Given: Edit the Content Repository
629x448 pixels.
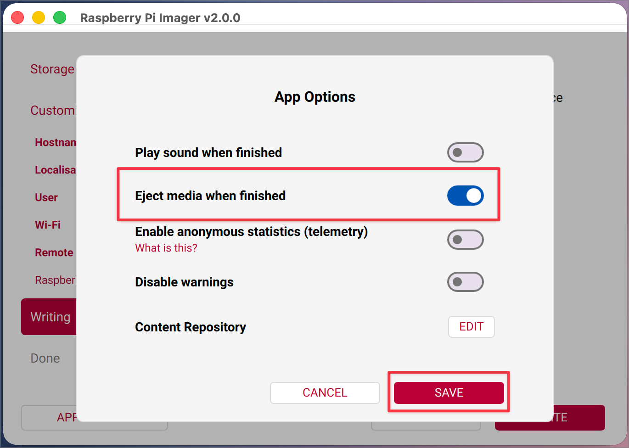Looking at the screenshot, I should point(471,327).
